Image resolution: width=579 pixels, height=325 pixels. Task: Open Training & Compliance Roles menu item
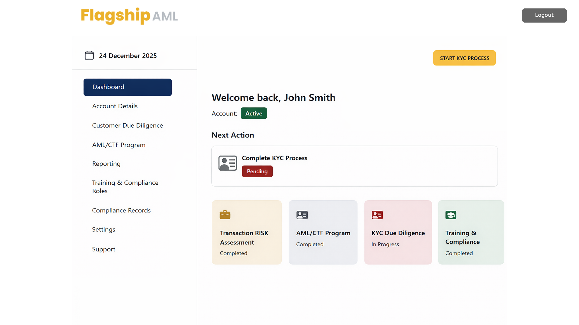tap(125, 187)
